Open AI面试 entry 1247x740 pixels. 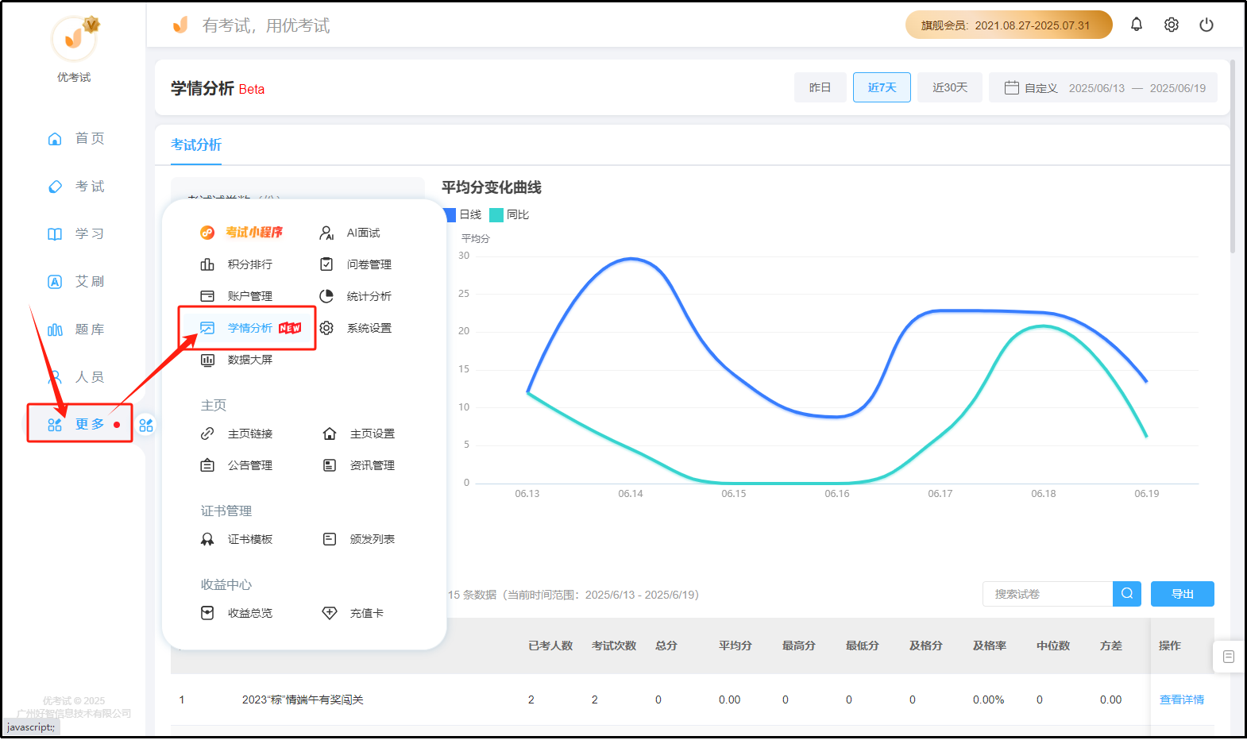point(349,233)
